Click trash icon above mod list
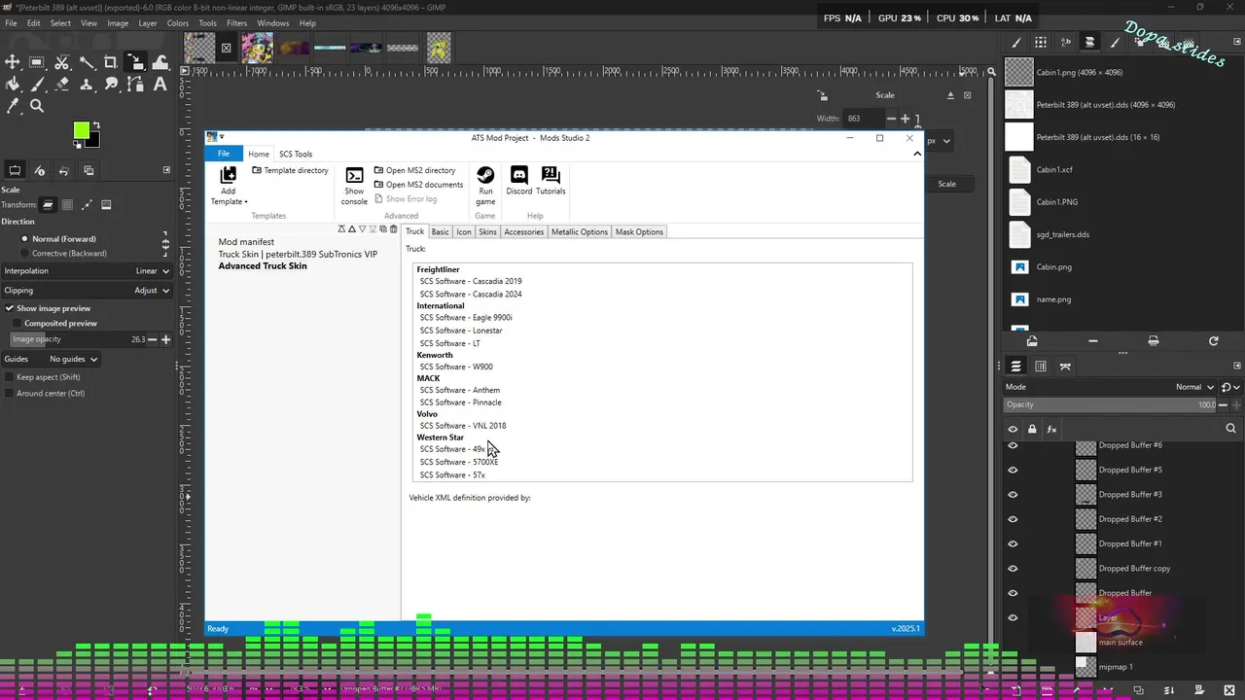The image size is (1245, 700). [394, 229]
